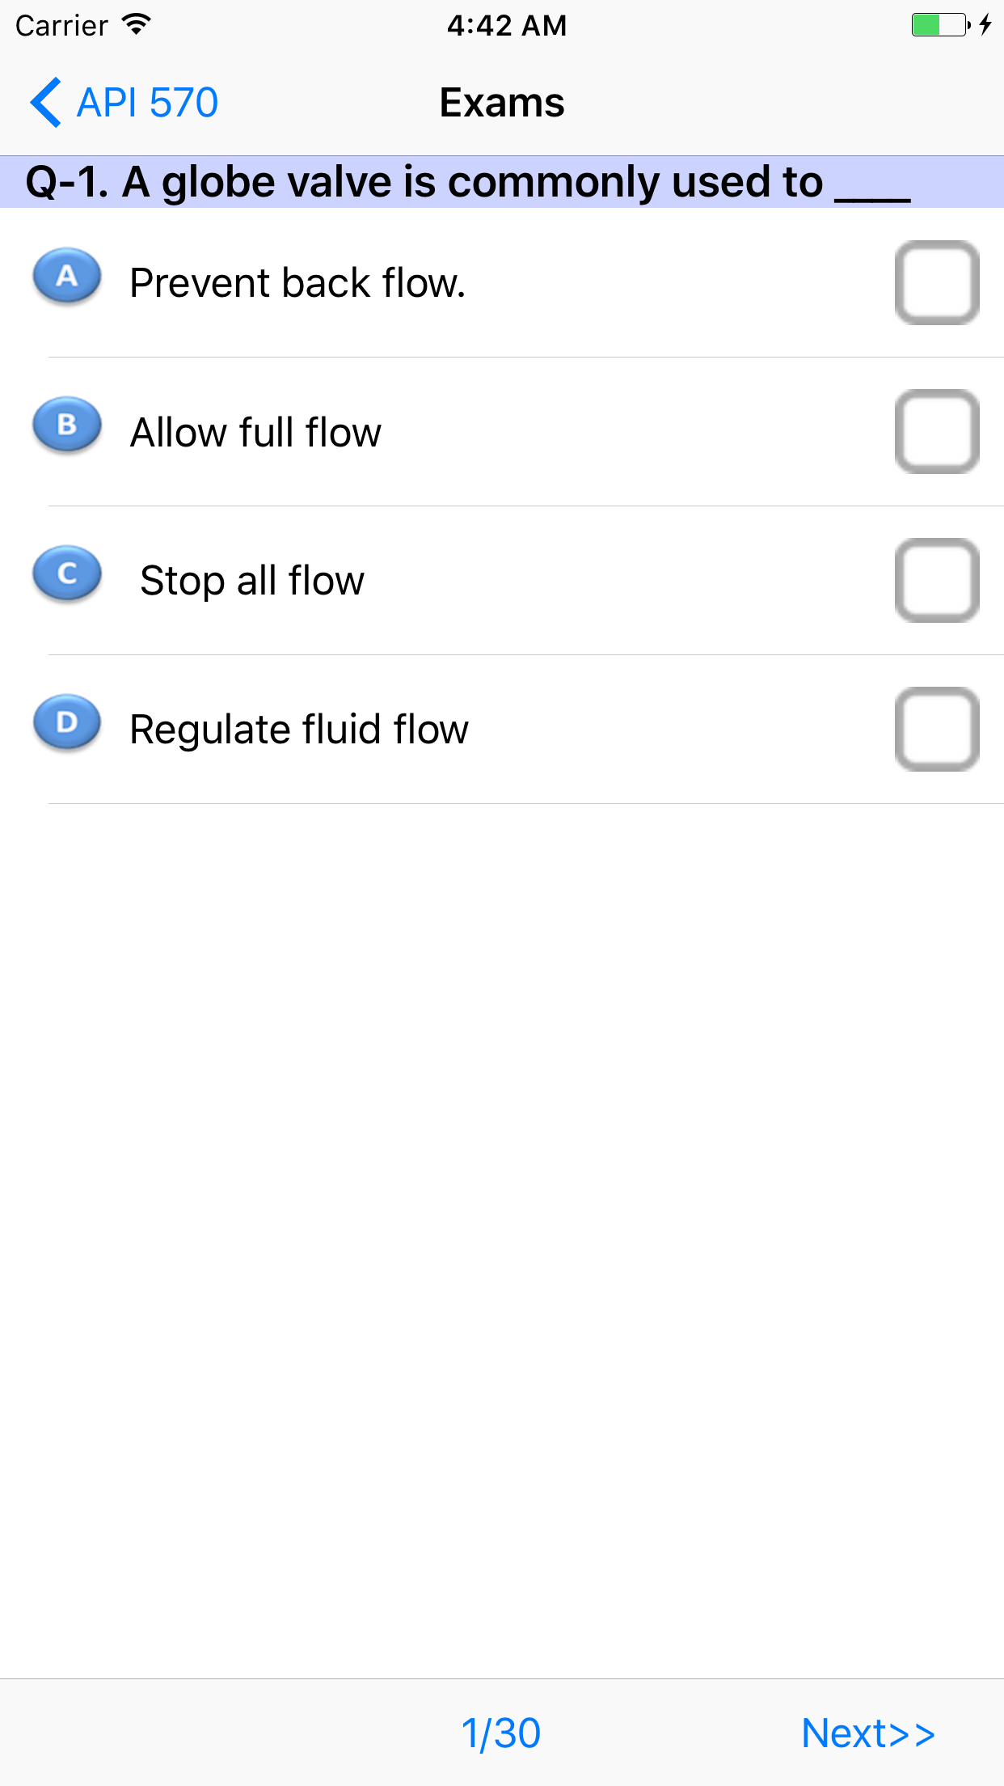The image size is (1004, 1786).
Task: Tap the Q-1 globe valve question header
Action: [467, 182]
